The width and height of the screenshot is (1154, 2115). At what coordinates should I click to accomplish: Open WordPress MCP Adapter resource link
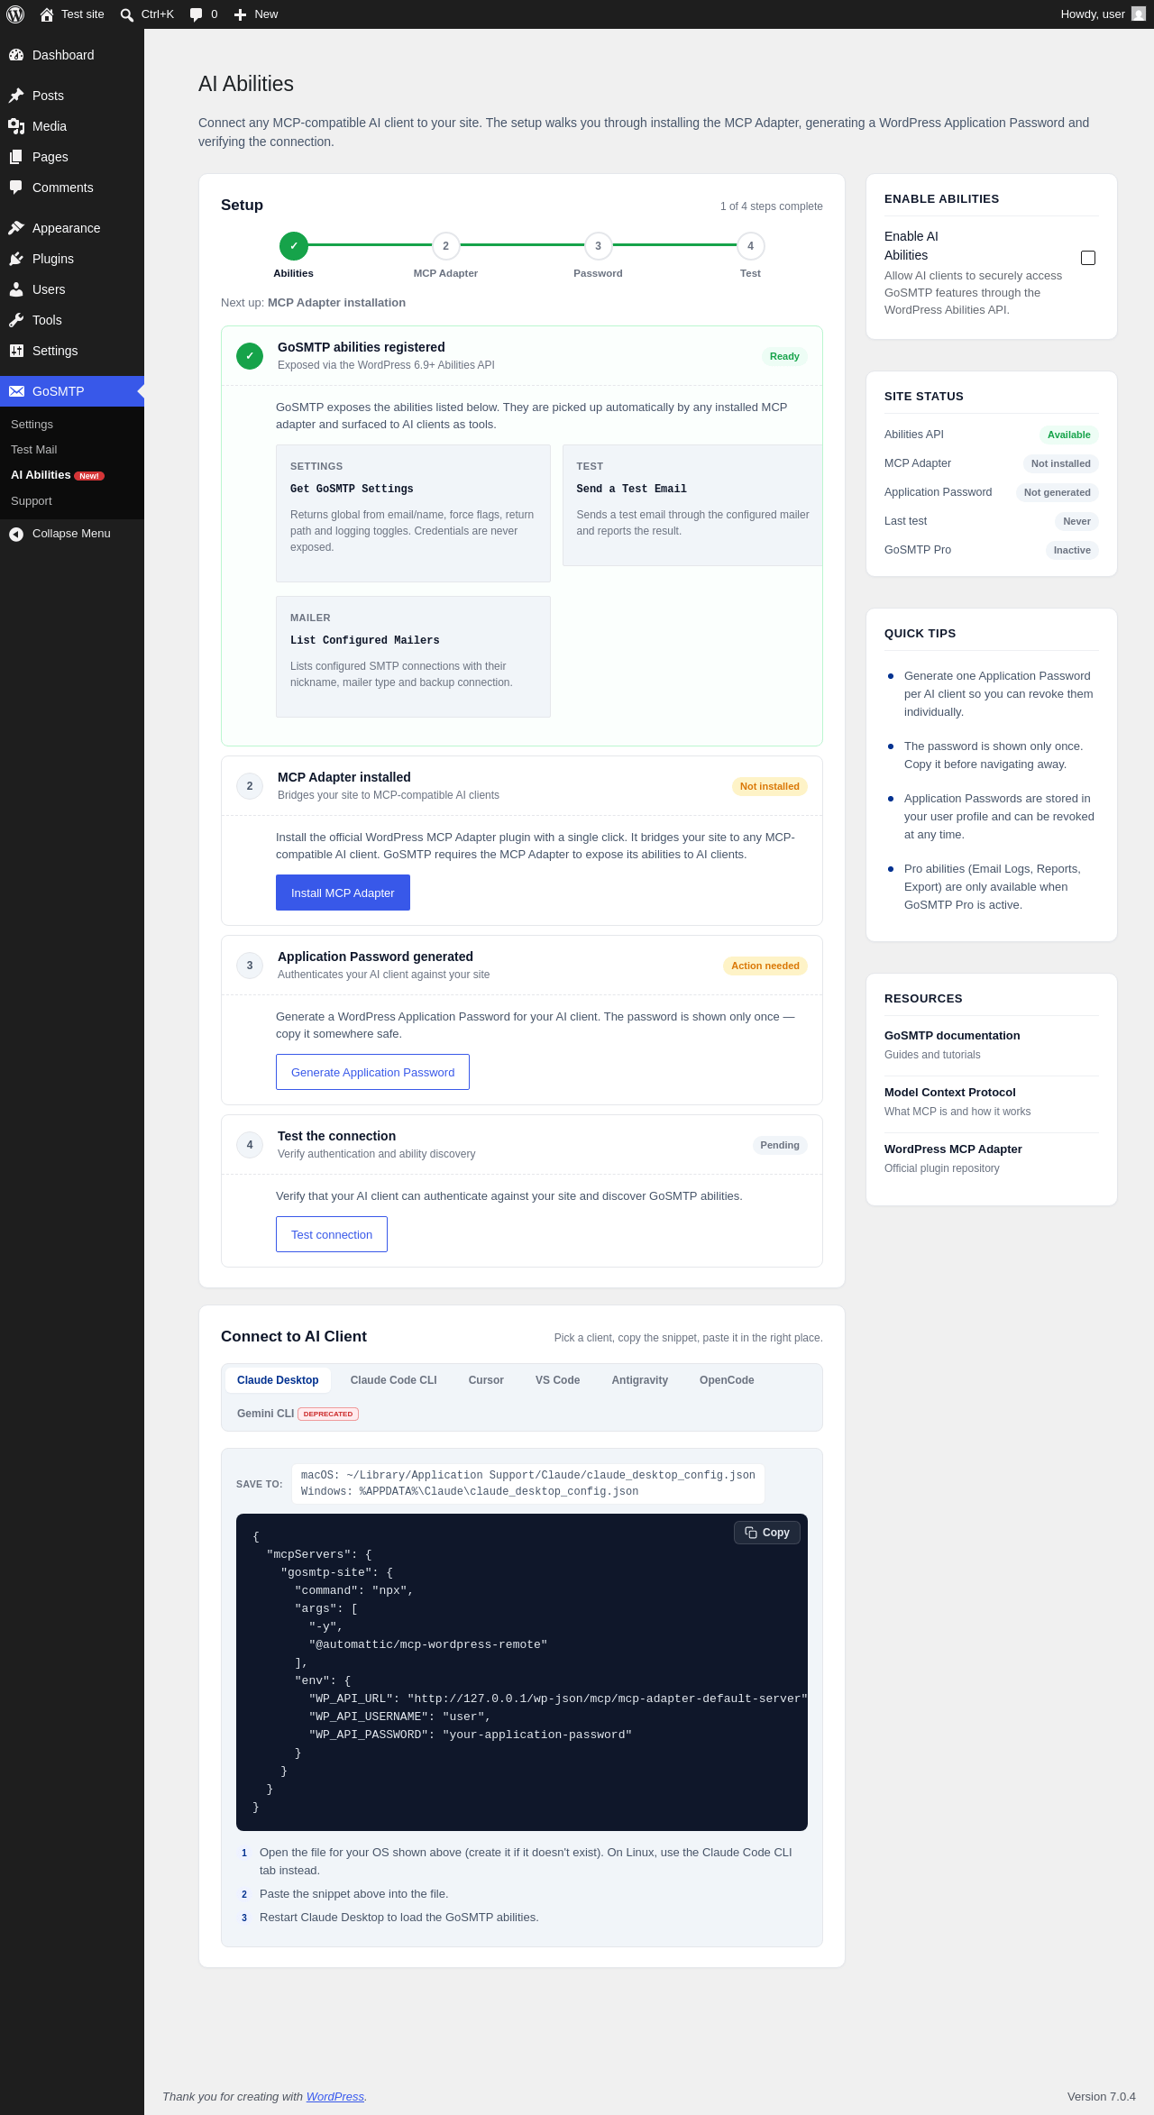tap(953, 1149)
